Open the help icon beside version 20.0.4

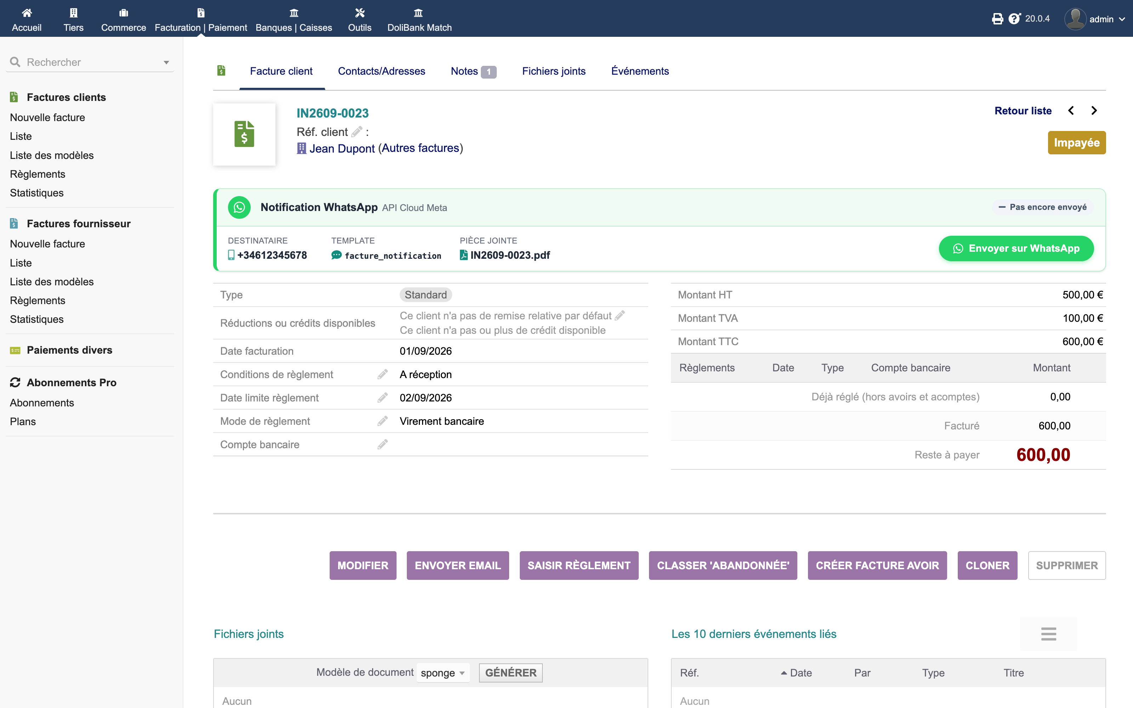tap(1014, 19)
